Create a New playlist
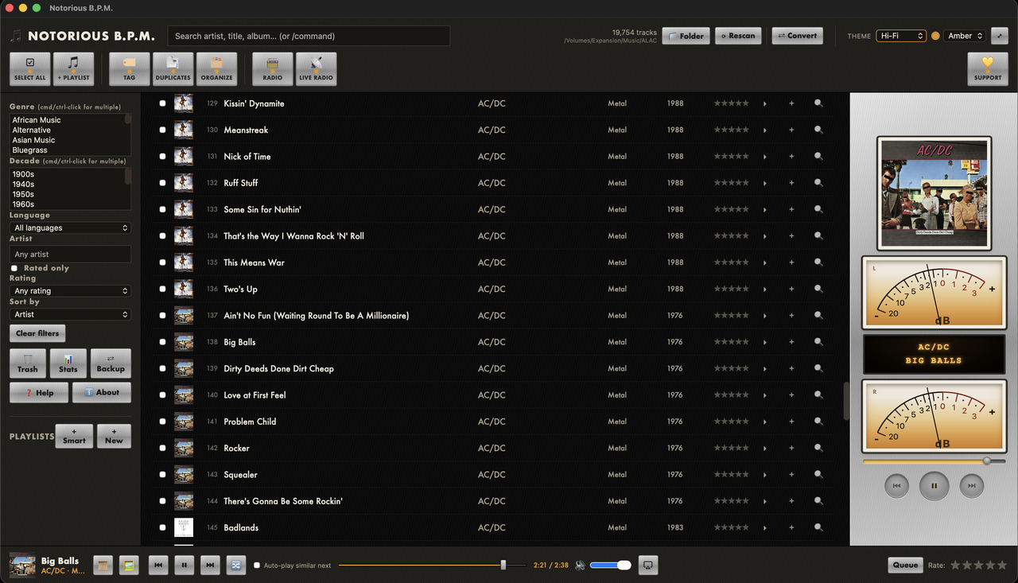The height and width of the screenshot is (583, 1018). [114, 436]
